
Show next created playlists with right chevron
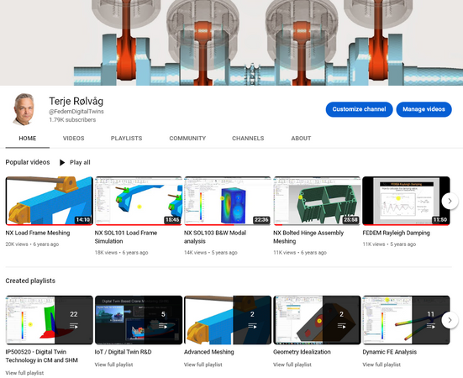[x=450, y=320]
